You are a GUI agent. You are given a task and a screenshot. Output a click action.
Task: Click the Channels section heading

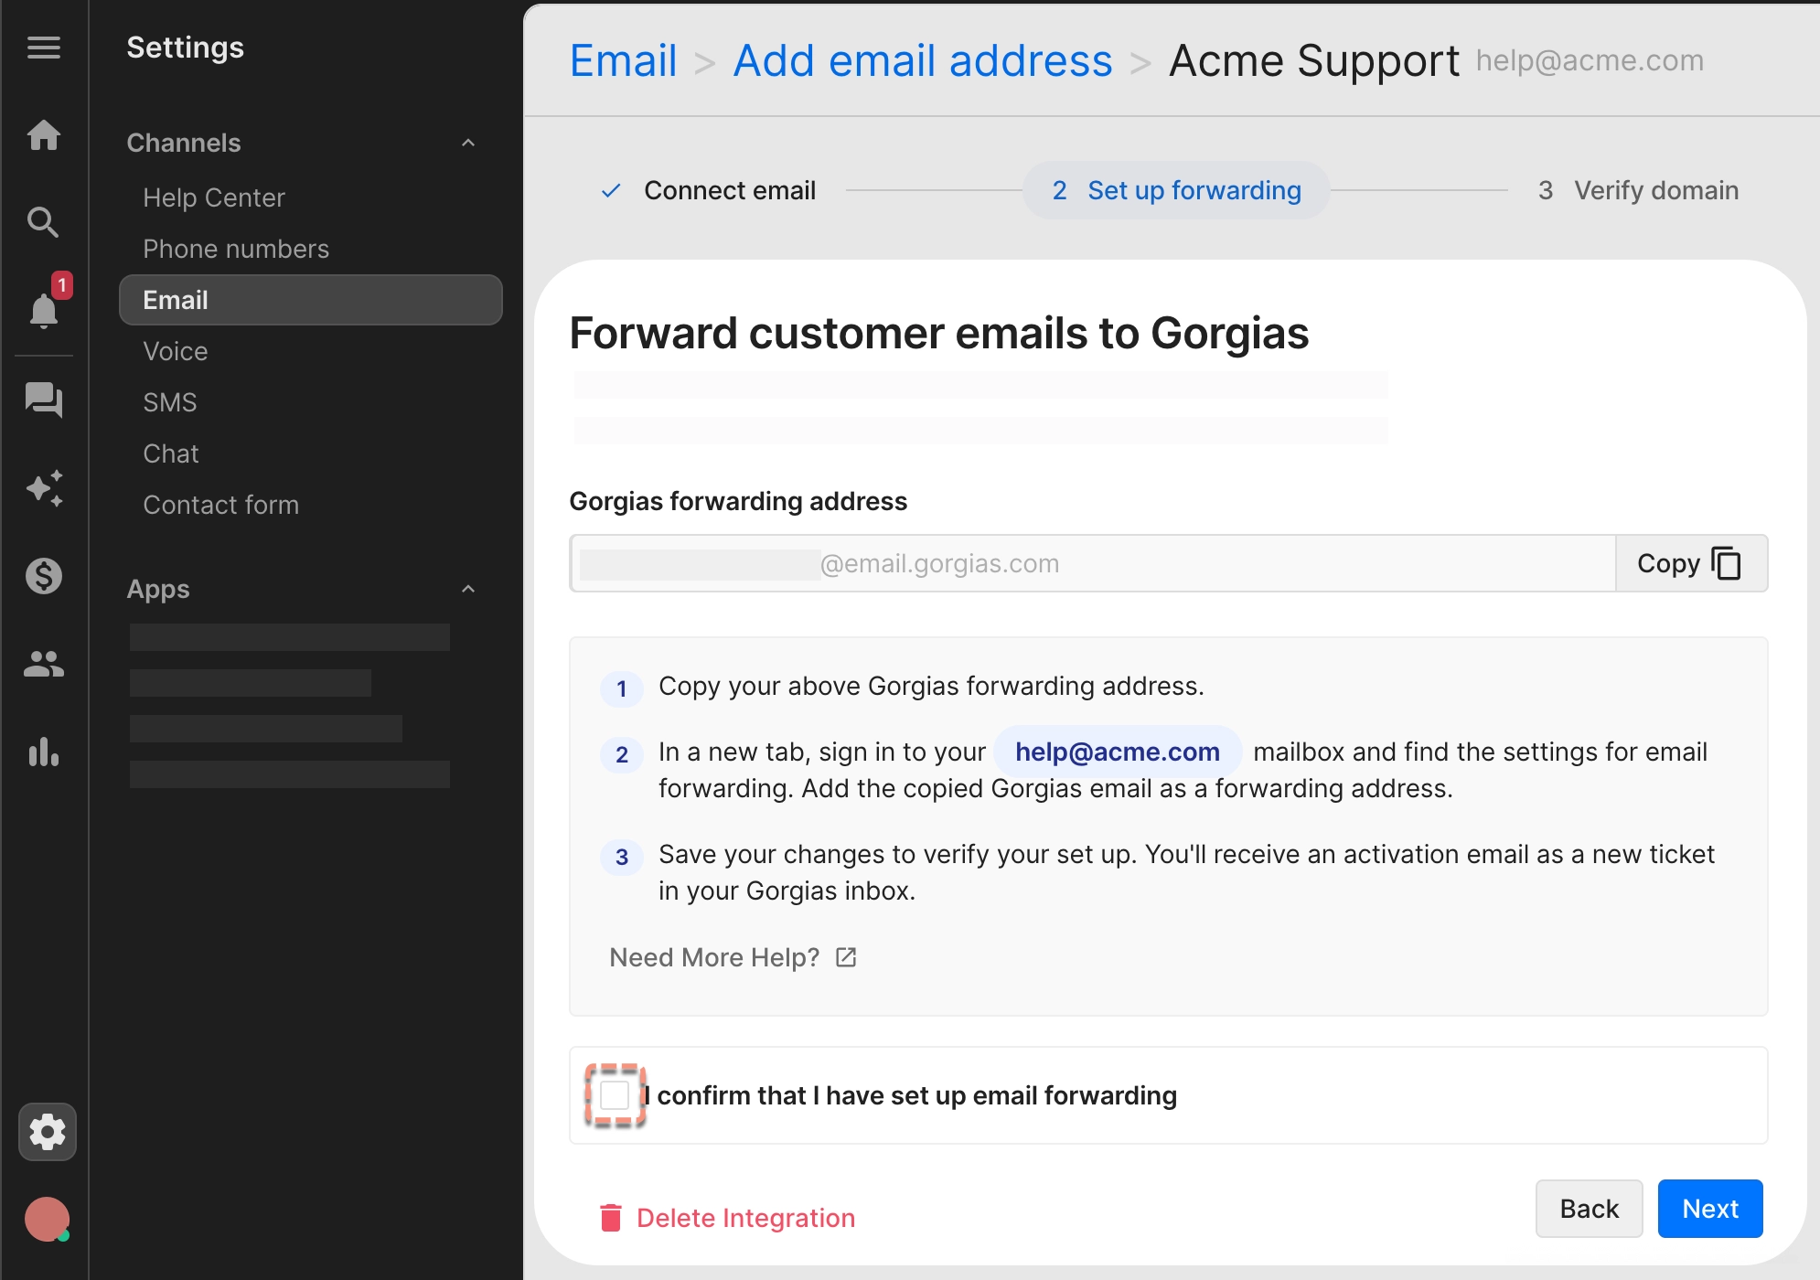pos(184,143)
